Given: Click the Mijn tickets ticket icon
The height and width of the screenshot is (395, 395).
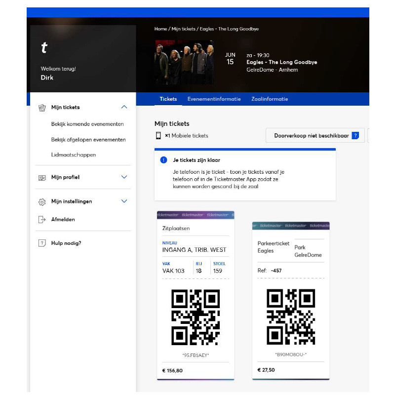Looking at the screenshot, I should [42, 107].
